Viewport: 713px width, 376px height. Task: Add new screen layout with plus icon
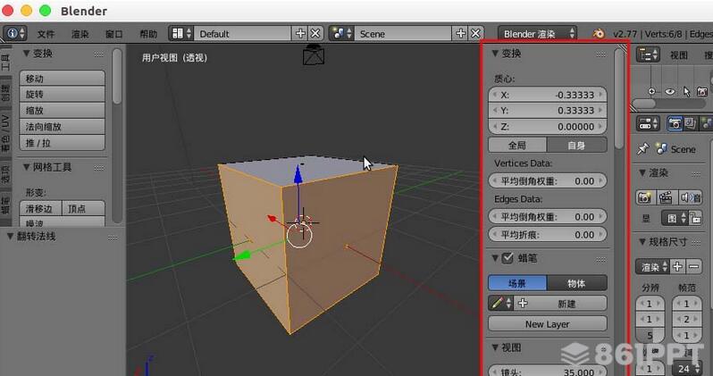click(300, 33)
